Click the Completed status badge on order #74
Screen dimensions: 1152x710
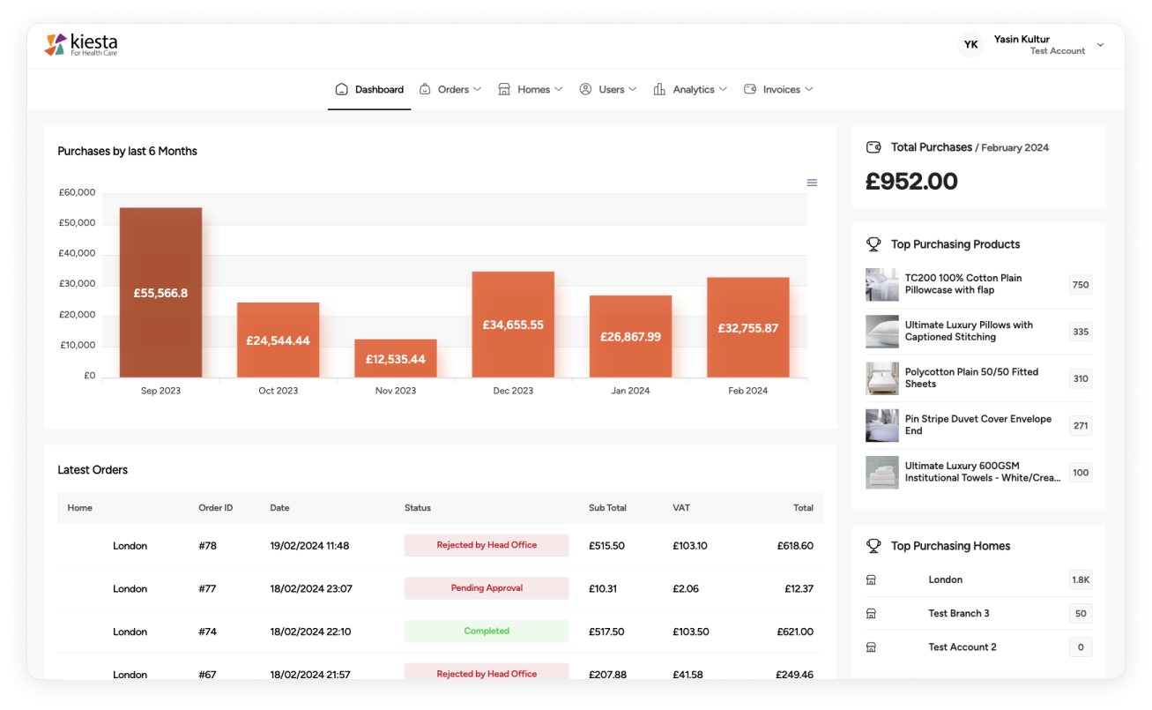click(x=487, y=631)
